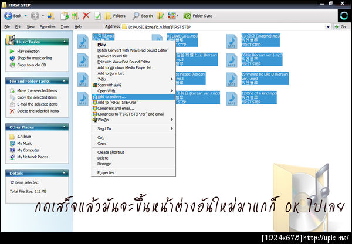Viewport: 352px width, 244px height.
Task: Click the Scan with AVG menu icon
Action: (x=95, y=85)
